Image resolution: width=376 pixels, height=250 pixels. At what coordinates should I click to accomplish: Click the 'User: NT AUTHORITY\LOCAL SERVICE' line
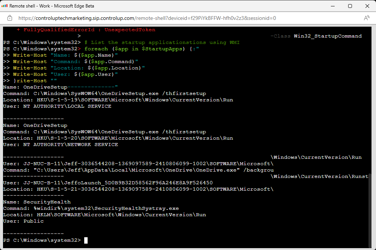pyautogui.click(x=57, y=106)
